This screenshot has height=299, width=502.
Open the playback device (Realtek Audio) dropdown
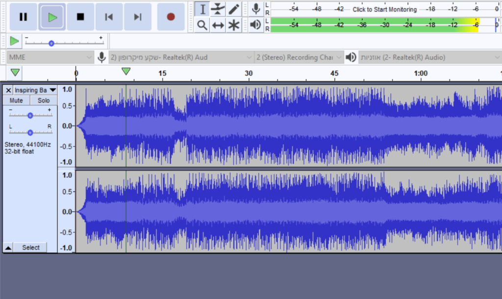430,57
